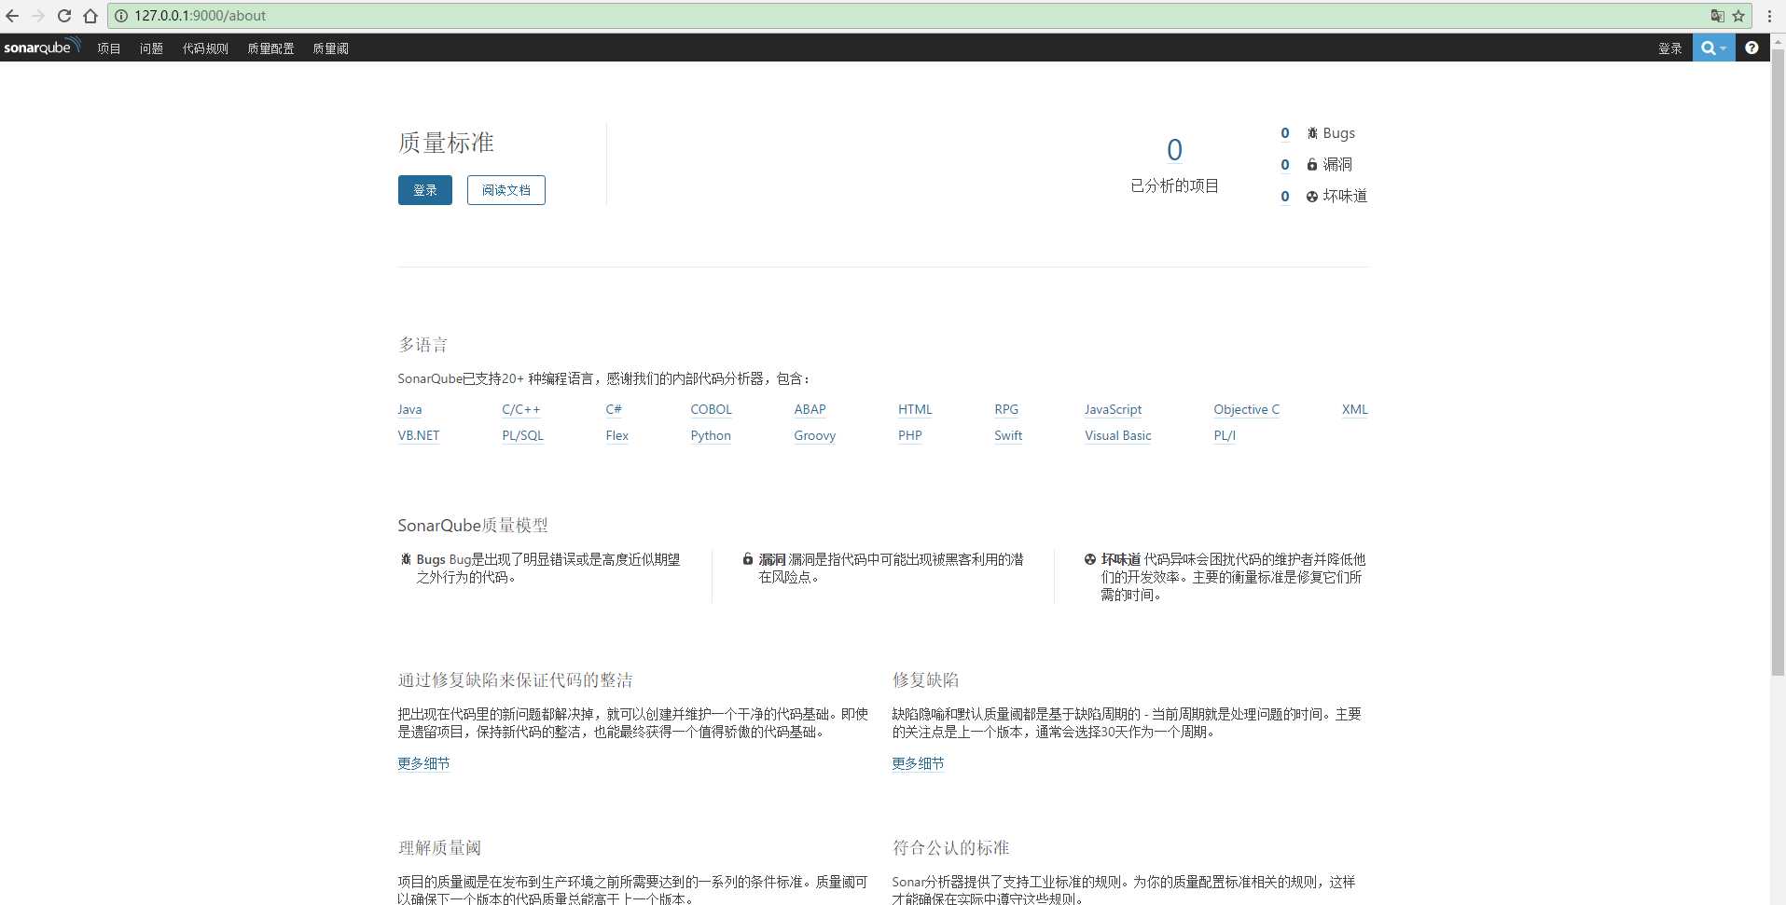The image size is (1786, 905).
Task: Open the VB.NET language link
Action: [x=418, y=435]
